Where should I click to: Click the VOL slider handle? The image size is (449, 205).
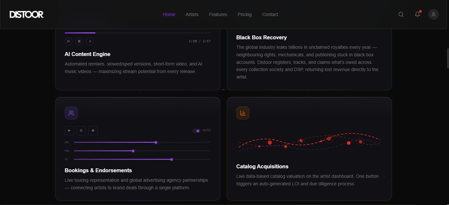pos(156,142)
